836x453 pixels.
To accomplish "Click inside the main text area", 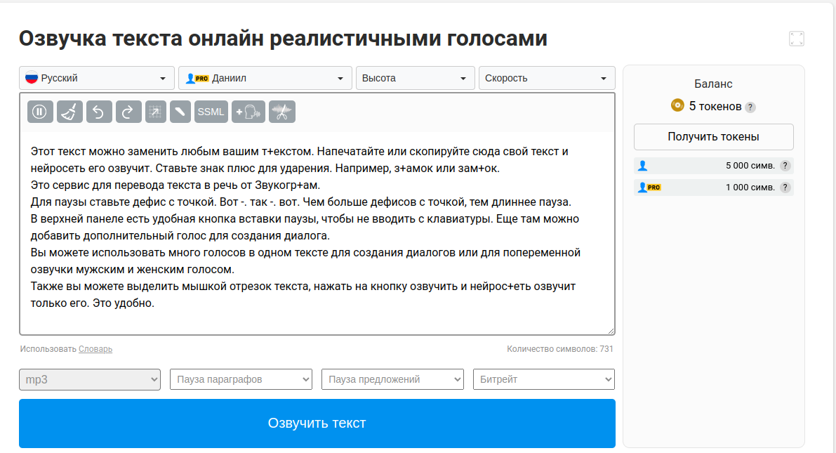I will coord(317,233).
